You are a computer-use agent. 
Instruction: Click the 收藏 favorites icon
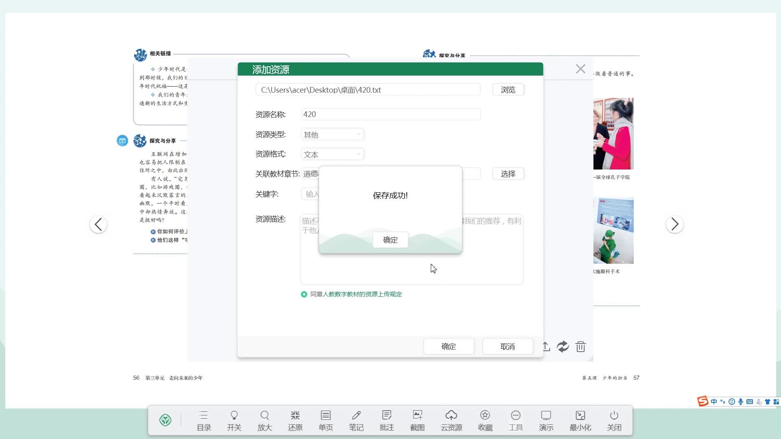(x=485, y=421)
